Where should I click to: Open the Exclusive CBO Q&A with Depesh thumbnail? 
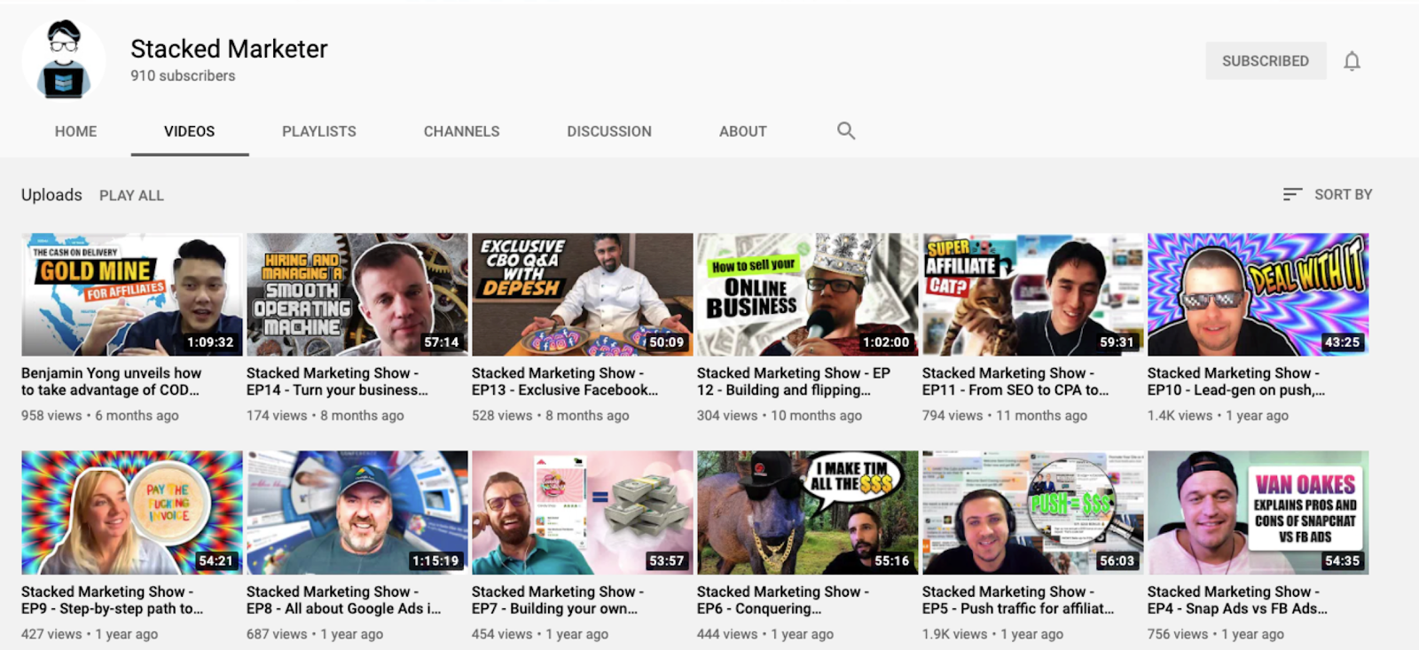click(582, 294)
